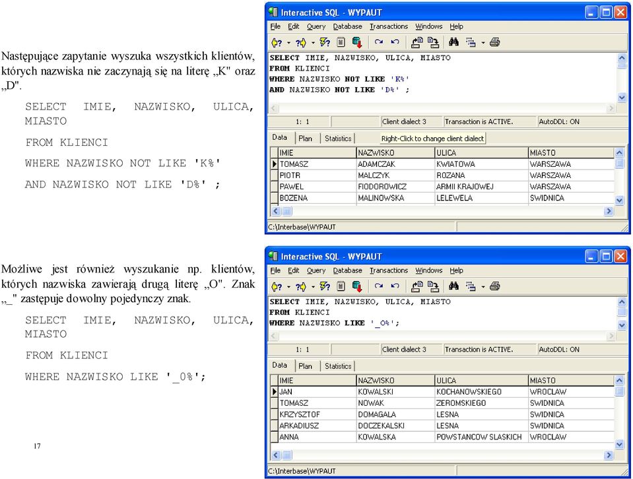The image size is (633, 479).
Task: Click grid scroll-down arrow in NOT LIKE window
Action: pos(620,200)
